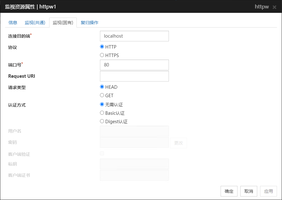
Task: Click the 确定 button
Action: (229, 191)
